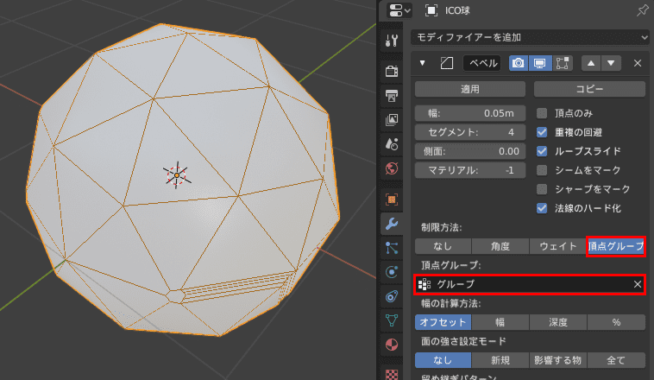The image size is (654, 380).
Task: Open the Scene properties tab
Action: (x=392, y=144)
